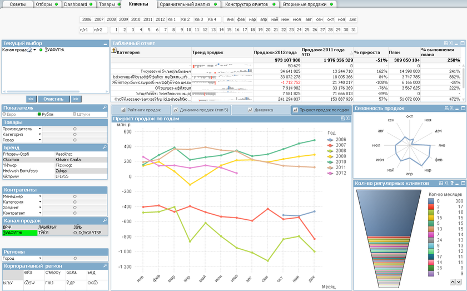Click the erase icon in Текущий выбор
The height and width of the screenshot is (291, 467).
click(31, 50)
